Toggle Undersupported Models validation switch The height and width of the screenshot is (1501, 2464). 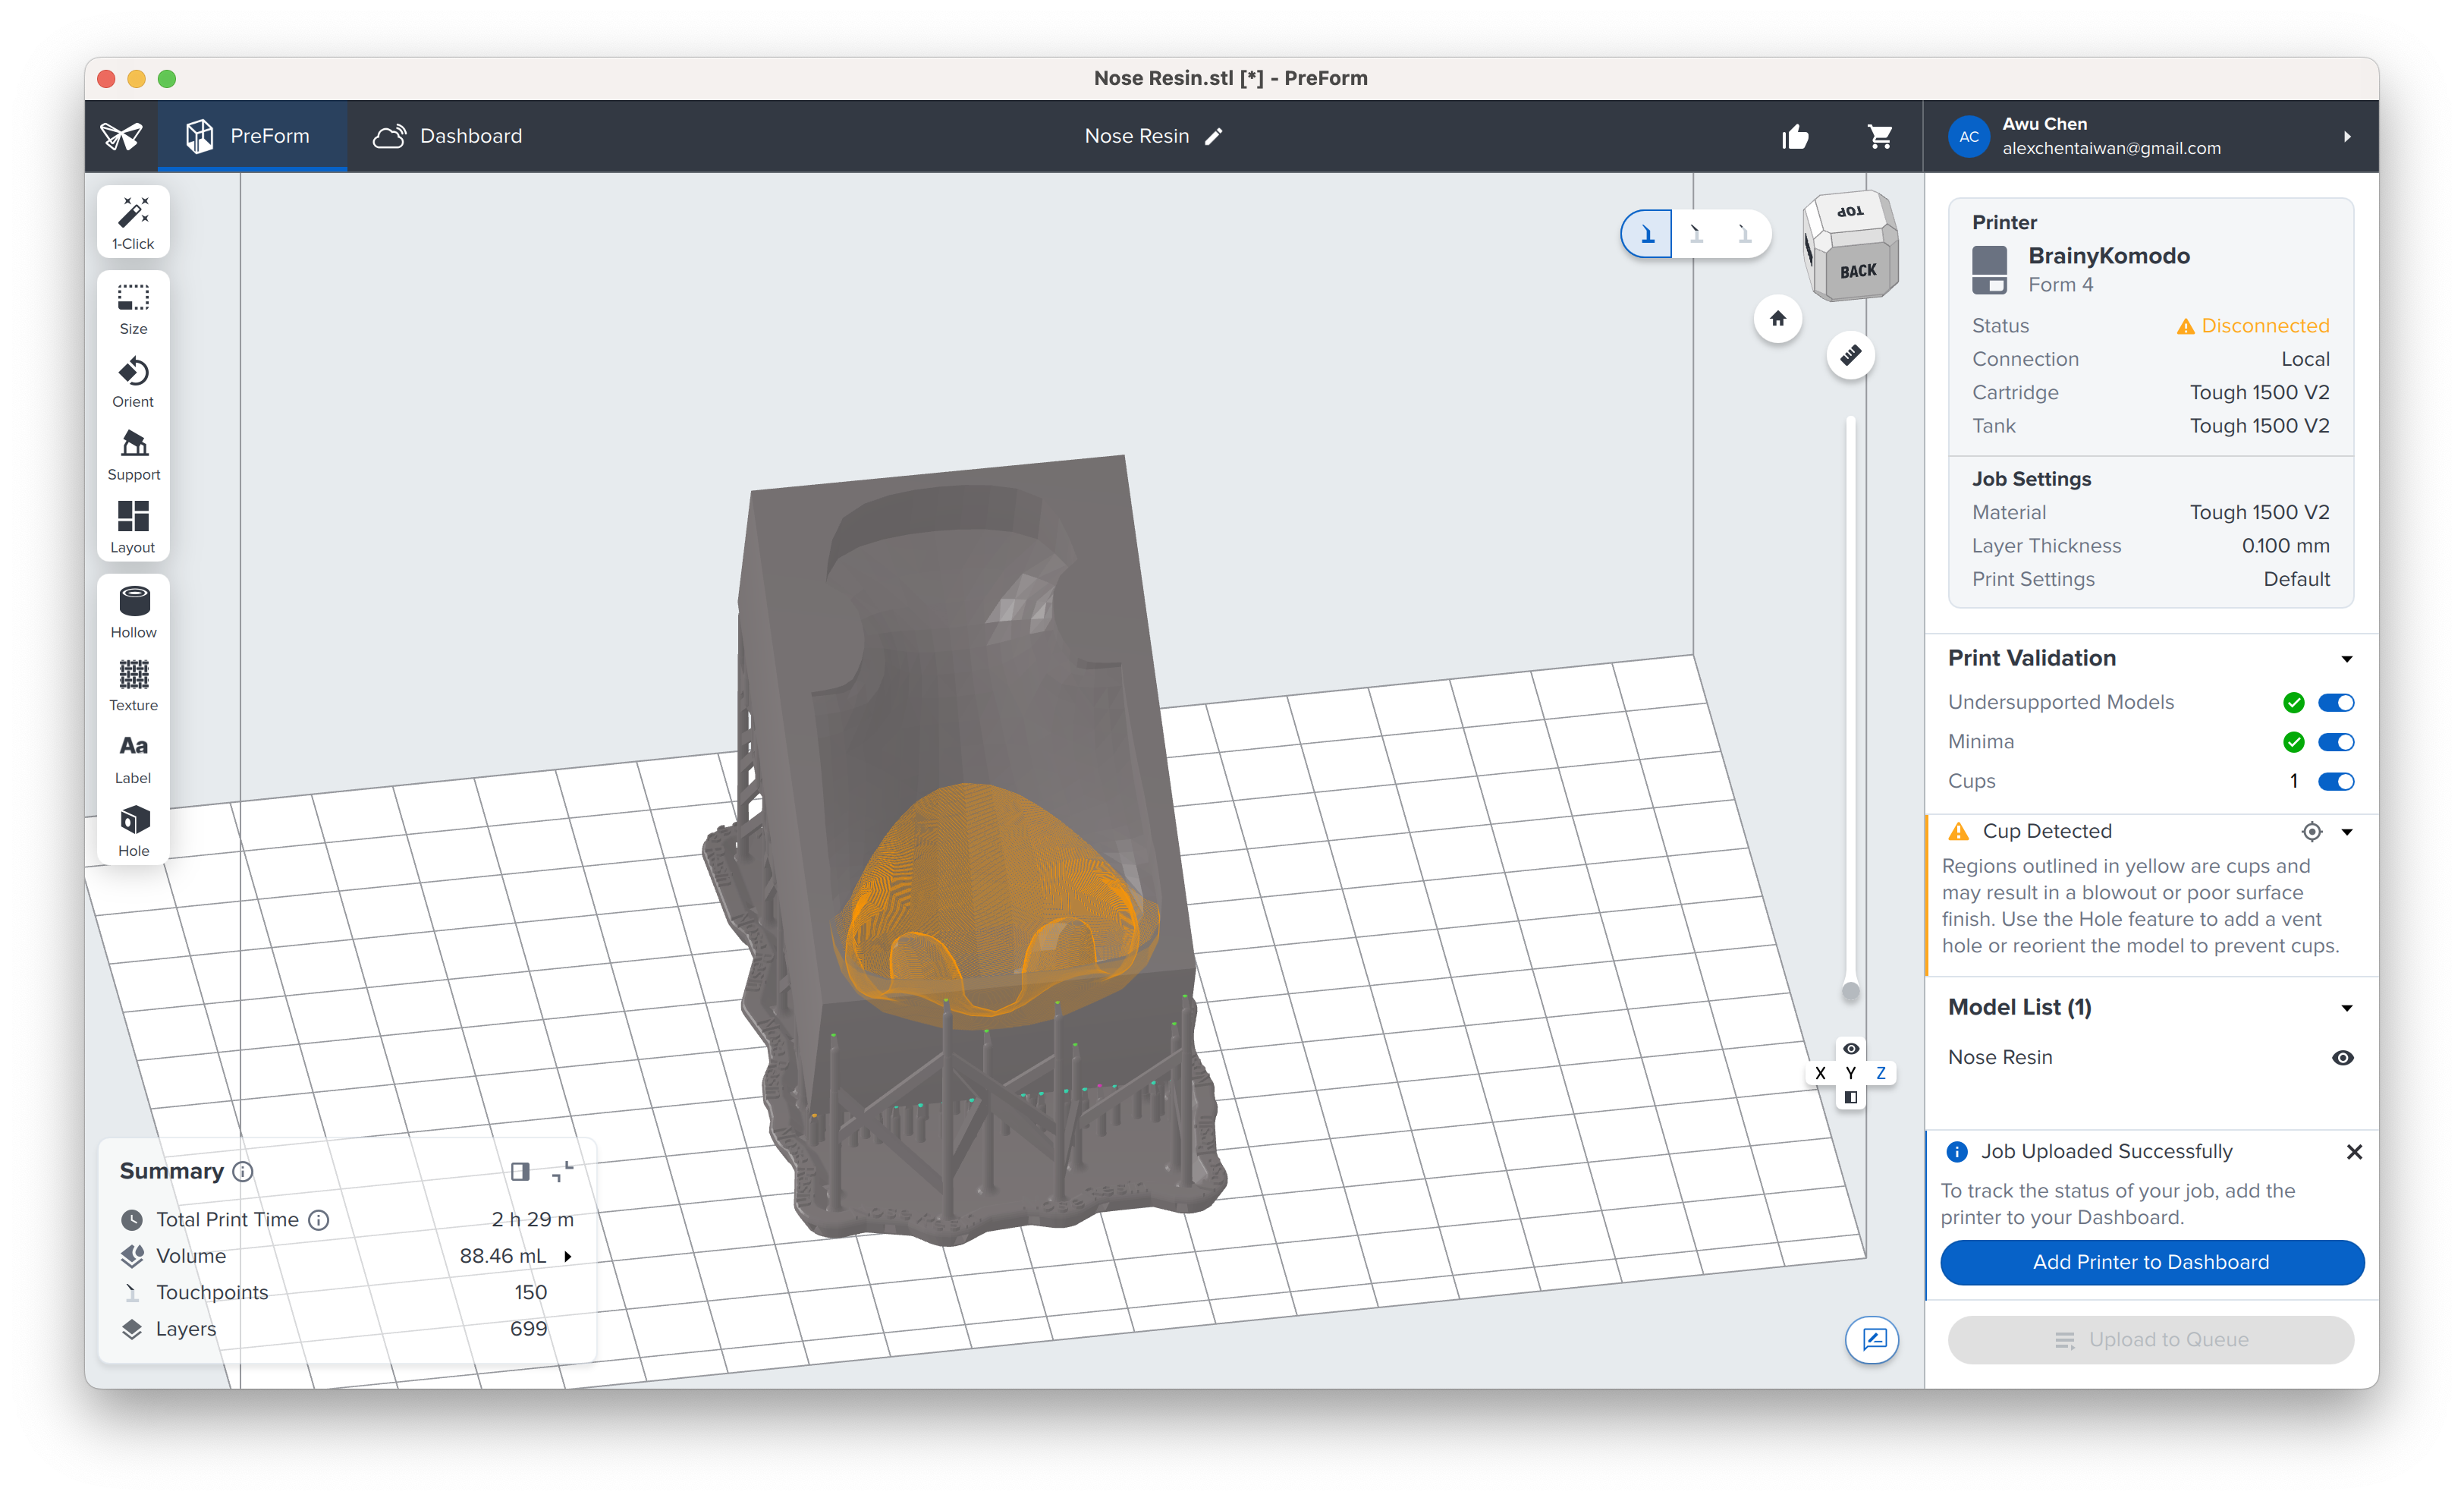(2335, 703)
